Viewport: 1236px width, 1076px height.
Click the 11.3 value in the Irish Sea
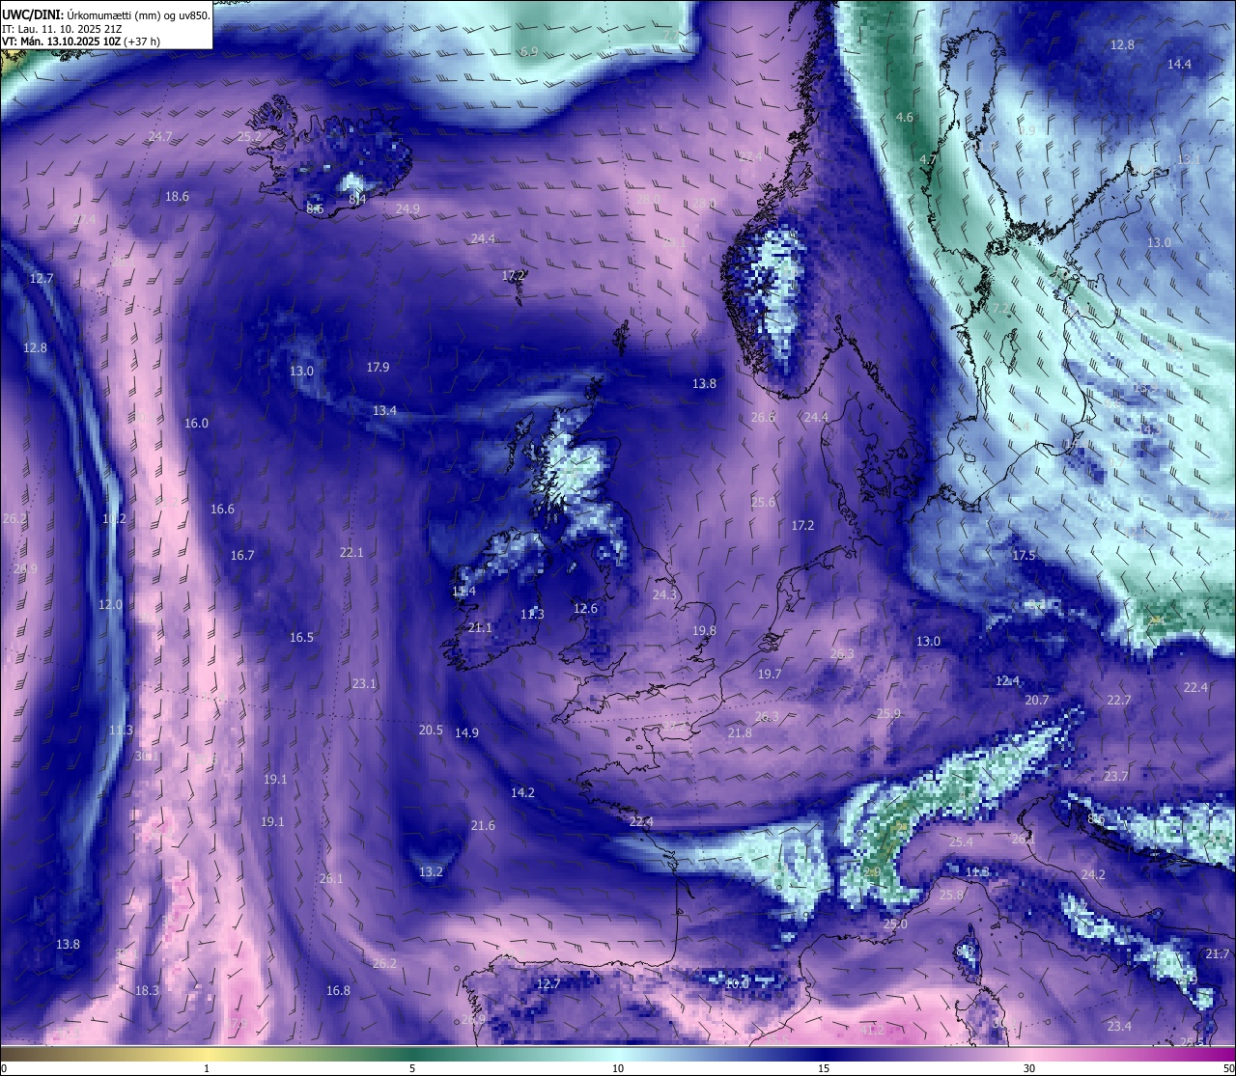(532, 614)
